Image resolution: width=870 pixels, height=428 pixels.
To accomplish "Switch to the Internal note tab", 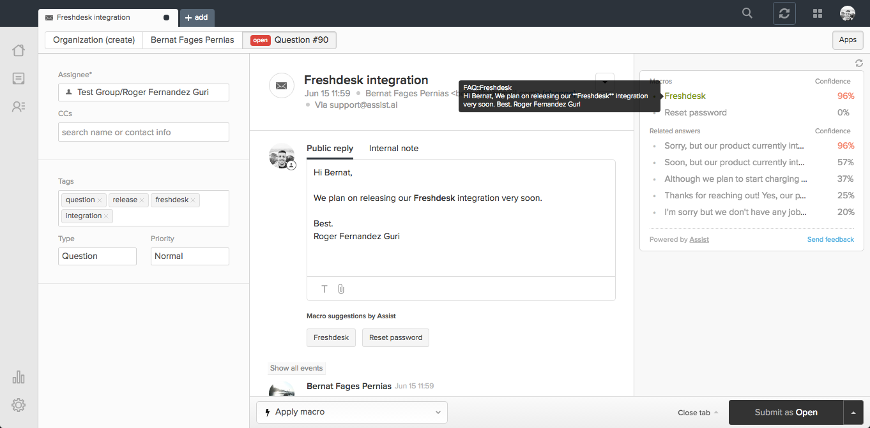I will pos(393,148).
